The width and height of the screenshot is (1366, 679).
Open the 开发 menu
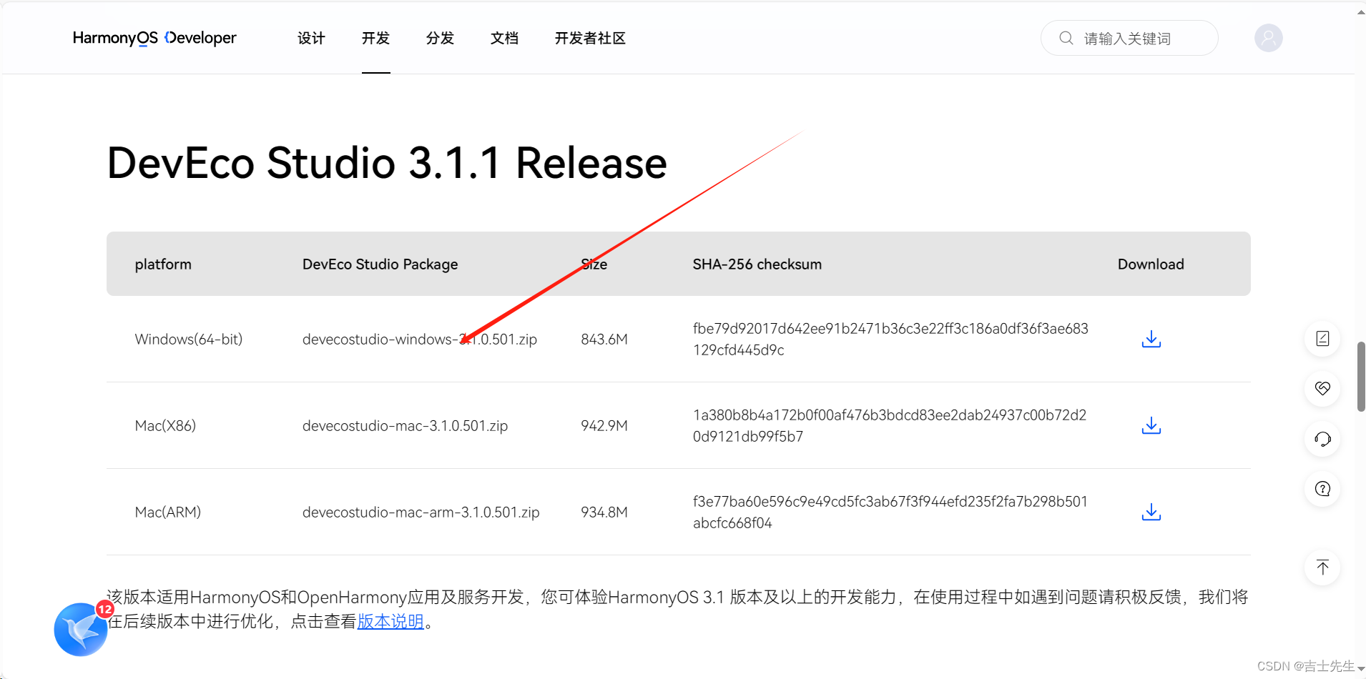tap(375, 38)
